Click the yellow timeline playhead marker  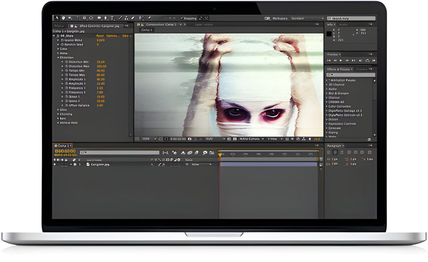point(220,155)
